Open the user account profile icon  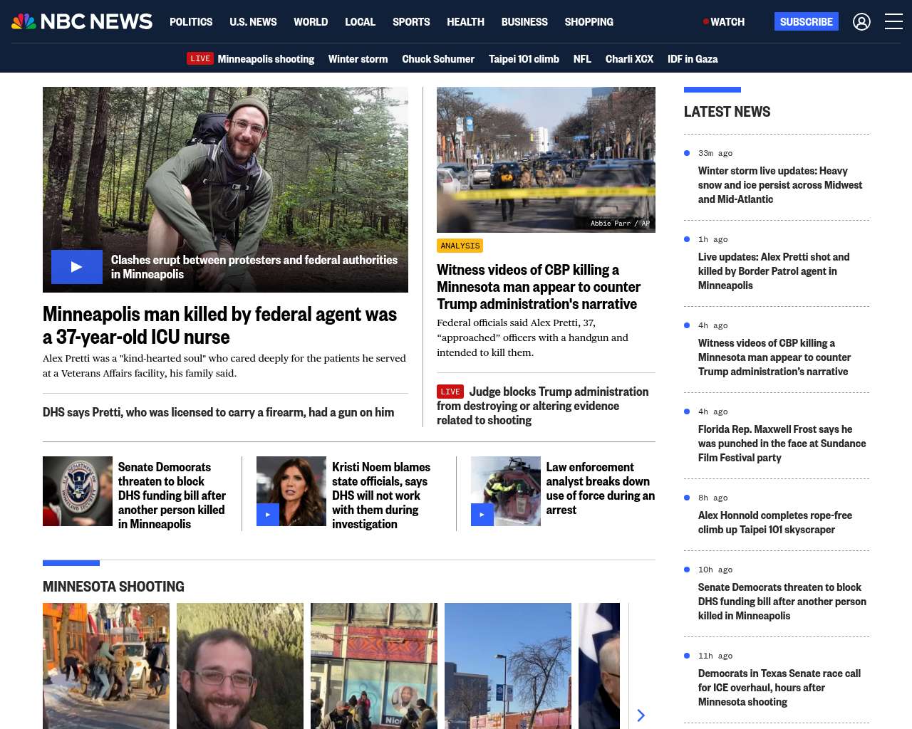click(861, 22)
